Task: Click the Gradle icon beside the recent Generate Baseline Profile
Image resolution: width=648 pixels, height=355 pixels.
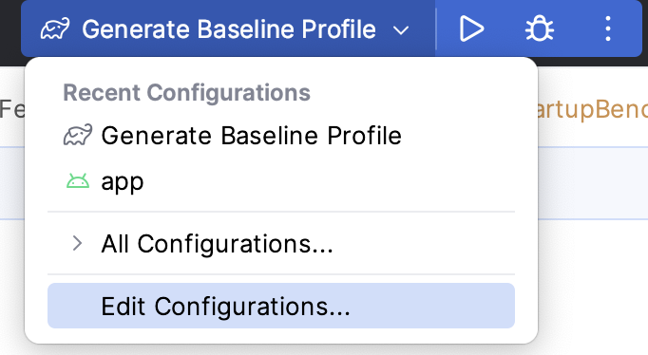Action: [x=78, y=135]
